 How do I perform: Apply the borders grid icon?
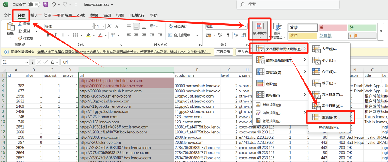click(75, 35)
